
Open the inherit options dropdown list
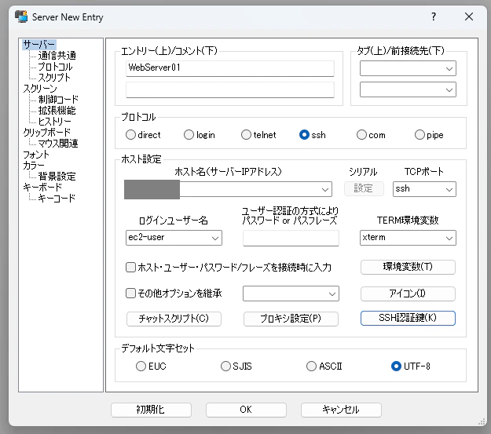click(x=291, y=294)
